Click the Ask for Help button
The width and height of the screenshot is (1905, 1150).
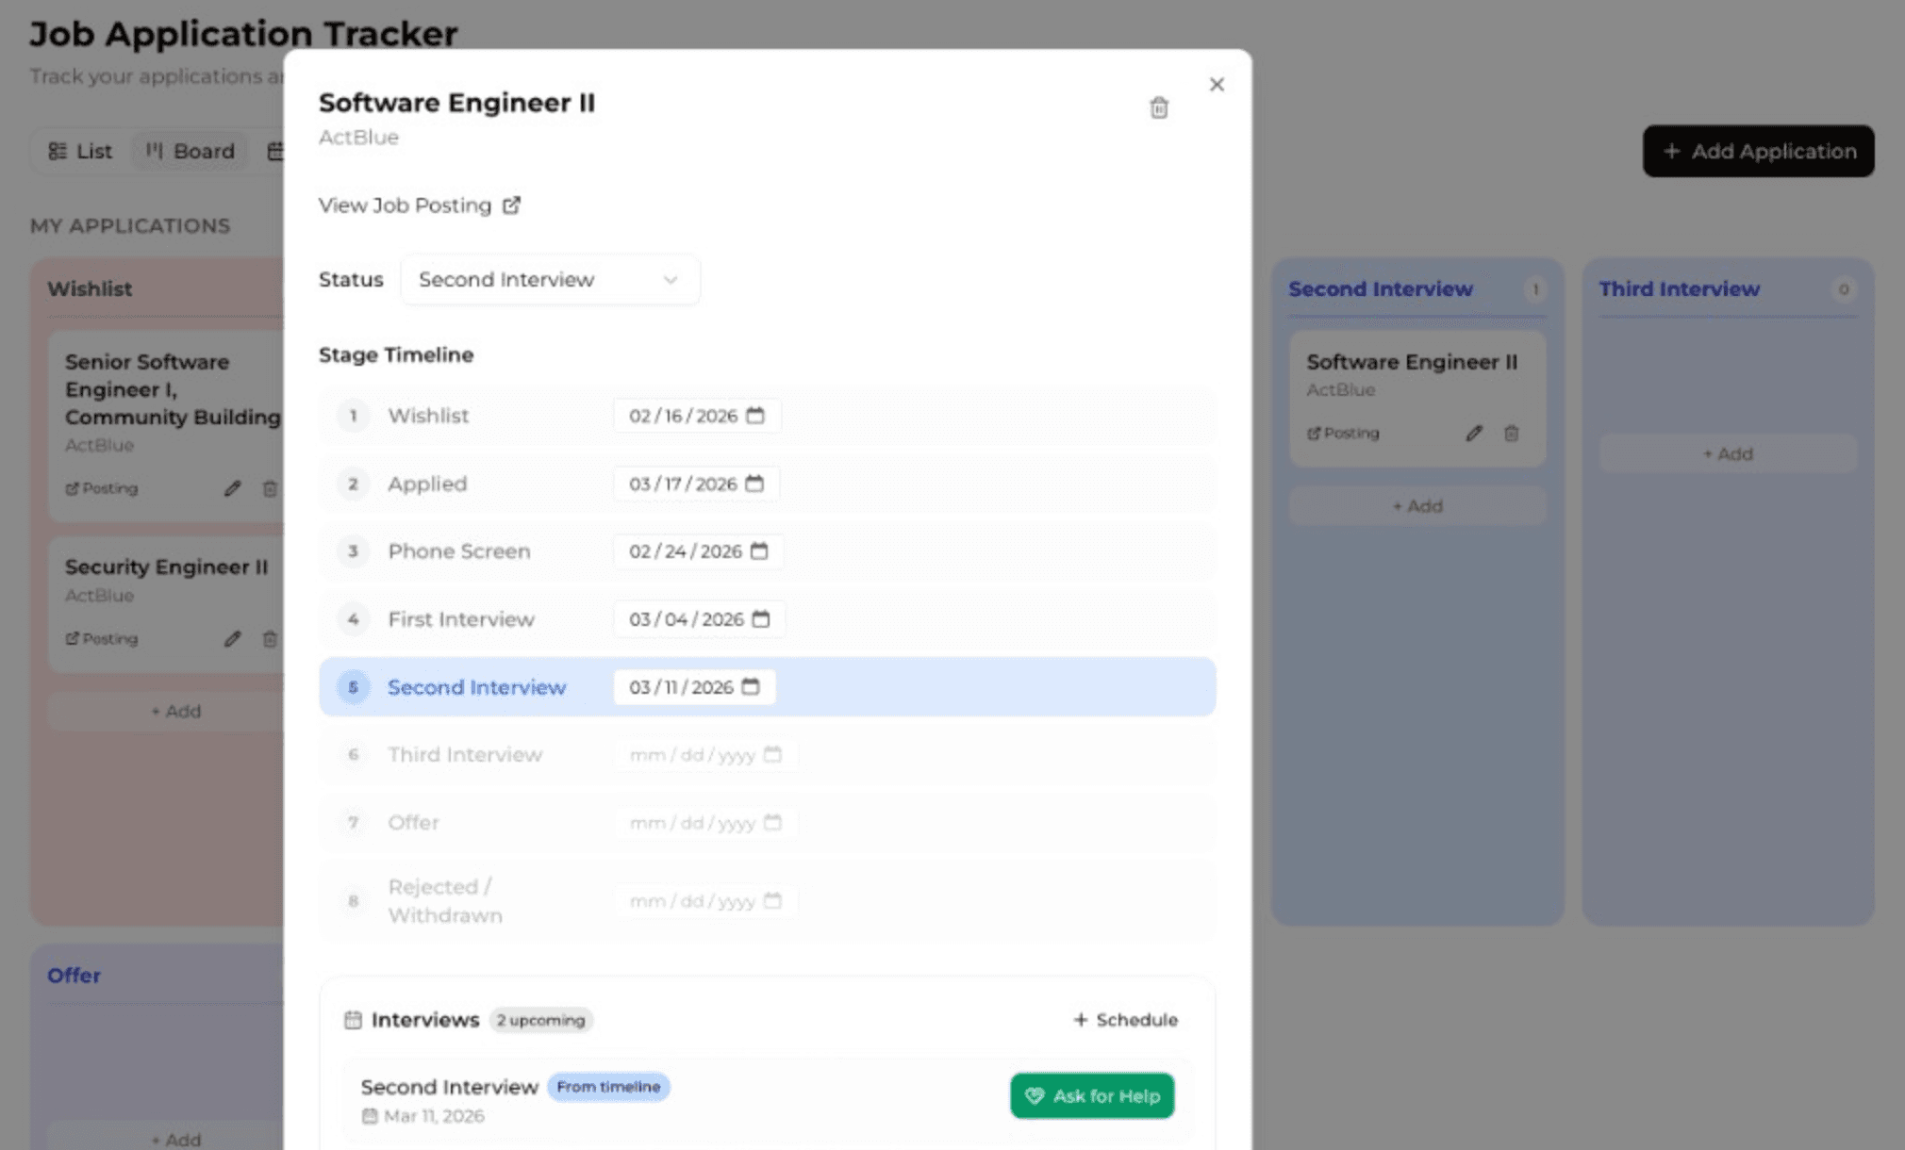pos(1091,1095)
